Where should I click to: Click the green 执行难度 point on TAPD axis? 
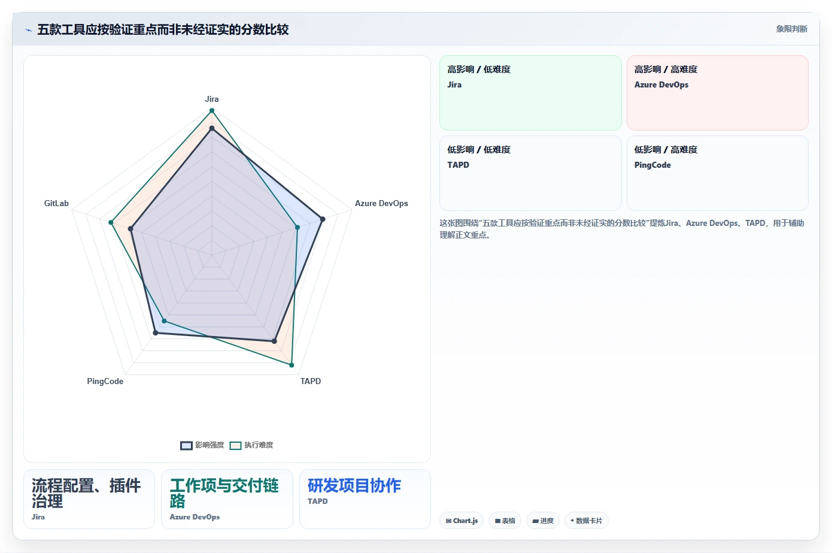point(291,365)
